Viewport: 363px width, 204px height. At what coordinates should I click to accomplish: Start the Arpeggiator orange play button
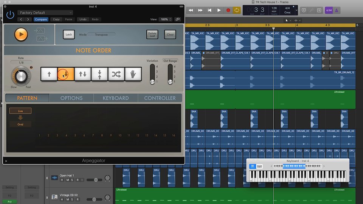click(x=21, y=34)
